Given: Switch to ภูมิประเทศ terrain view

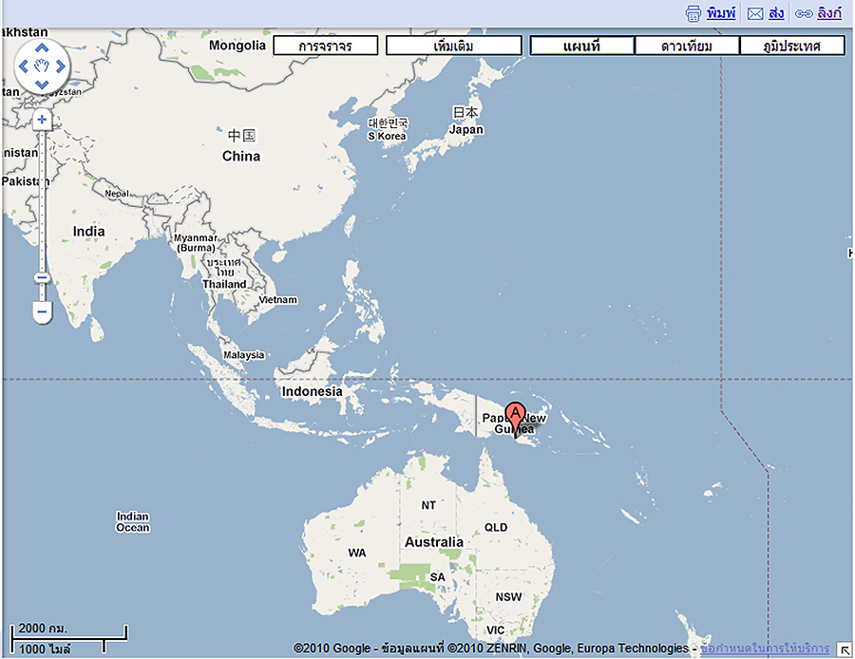Looking at the screenshot, I should point(792,46).
